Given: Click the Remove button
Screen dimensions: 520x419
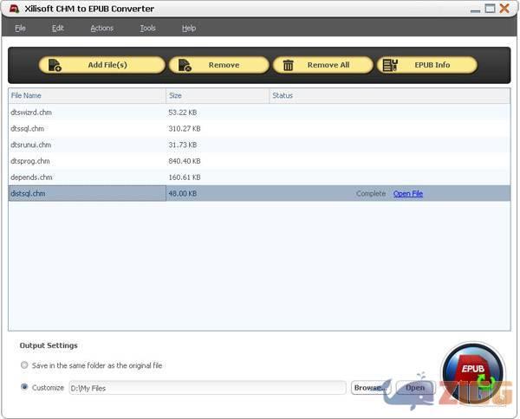Looking at the screenshot, I should click(x=219, y=65).
